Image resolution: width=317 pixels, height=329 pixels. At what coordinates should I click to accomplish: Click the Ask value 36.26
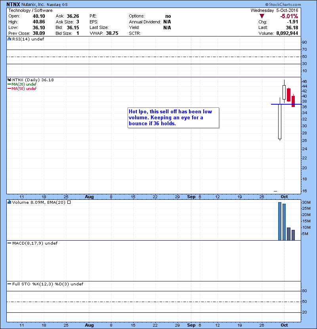73,16
